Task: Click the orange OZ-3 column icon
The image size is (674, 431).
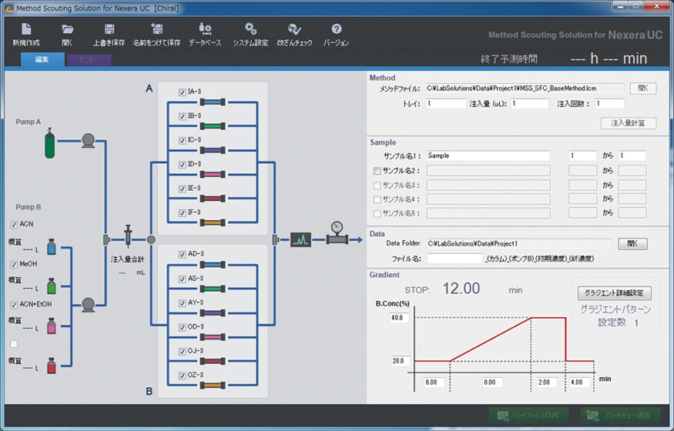Action: click(x=213, y=386)
